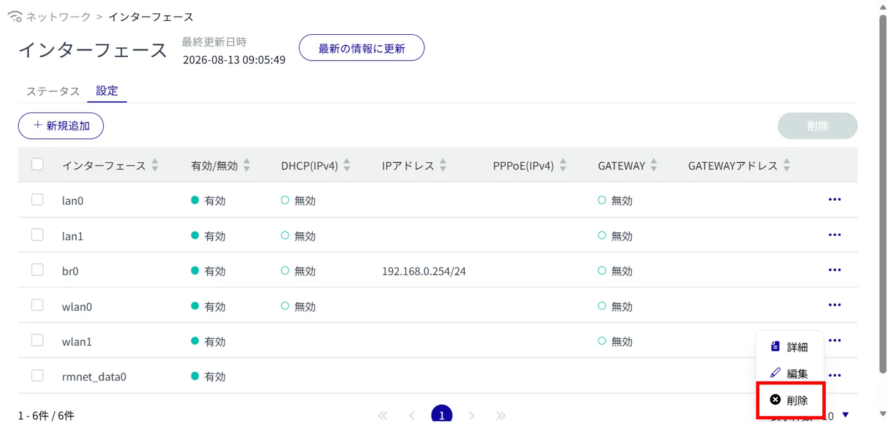
Task: Expand the rows-per-page dropdown arrow
Action: click(846, 415)
